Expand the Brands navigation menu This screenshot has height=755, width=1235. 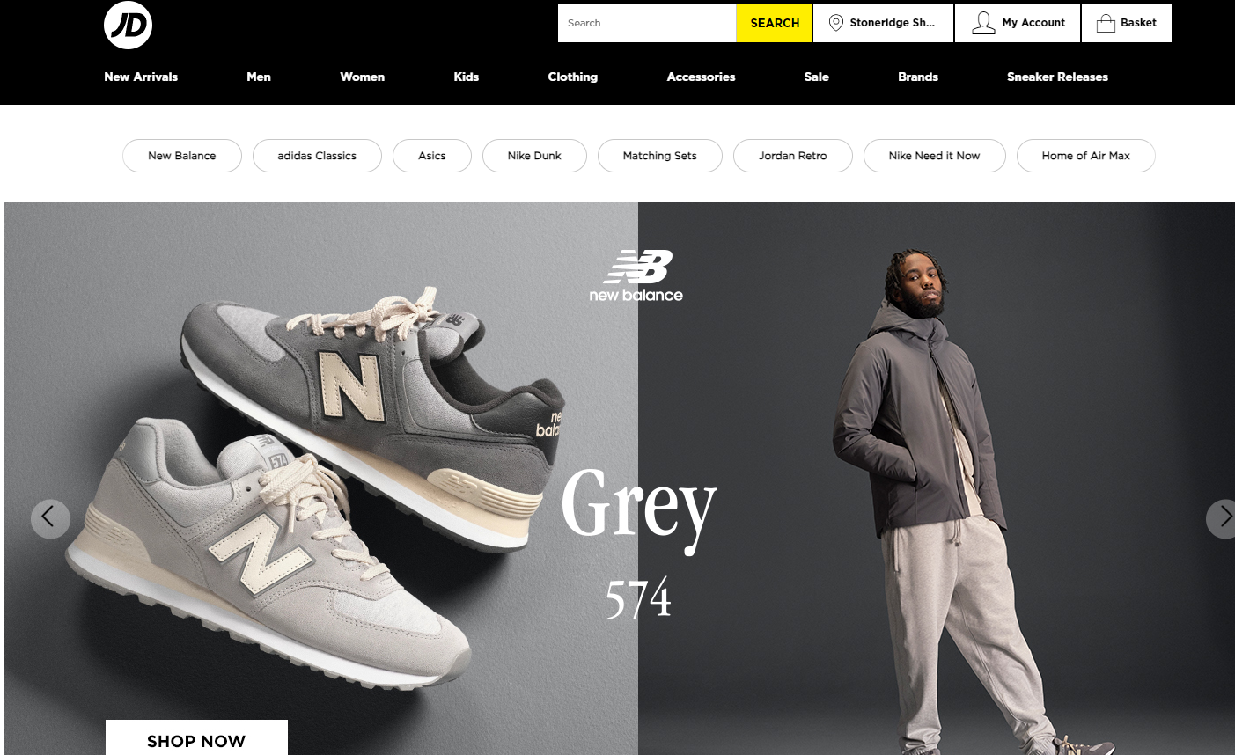918,77
